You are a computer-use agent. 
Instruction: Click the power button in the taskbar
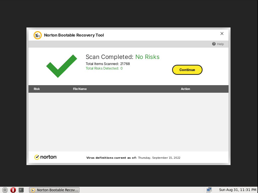coord(5,190)
